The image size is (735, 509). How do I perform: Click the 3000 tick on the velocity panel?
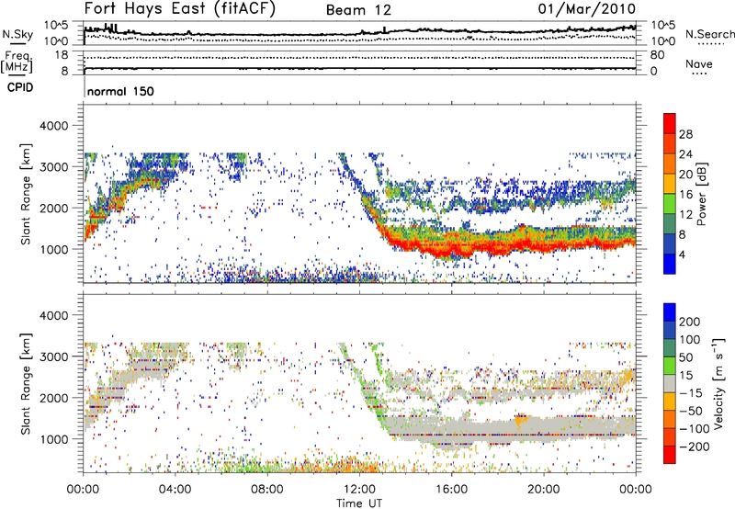click(54, 356)
